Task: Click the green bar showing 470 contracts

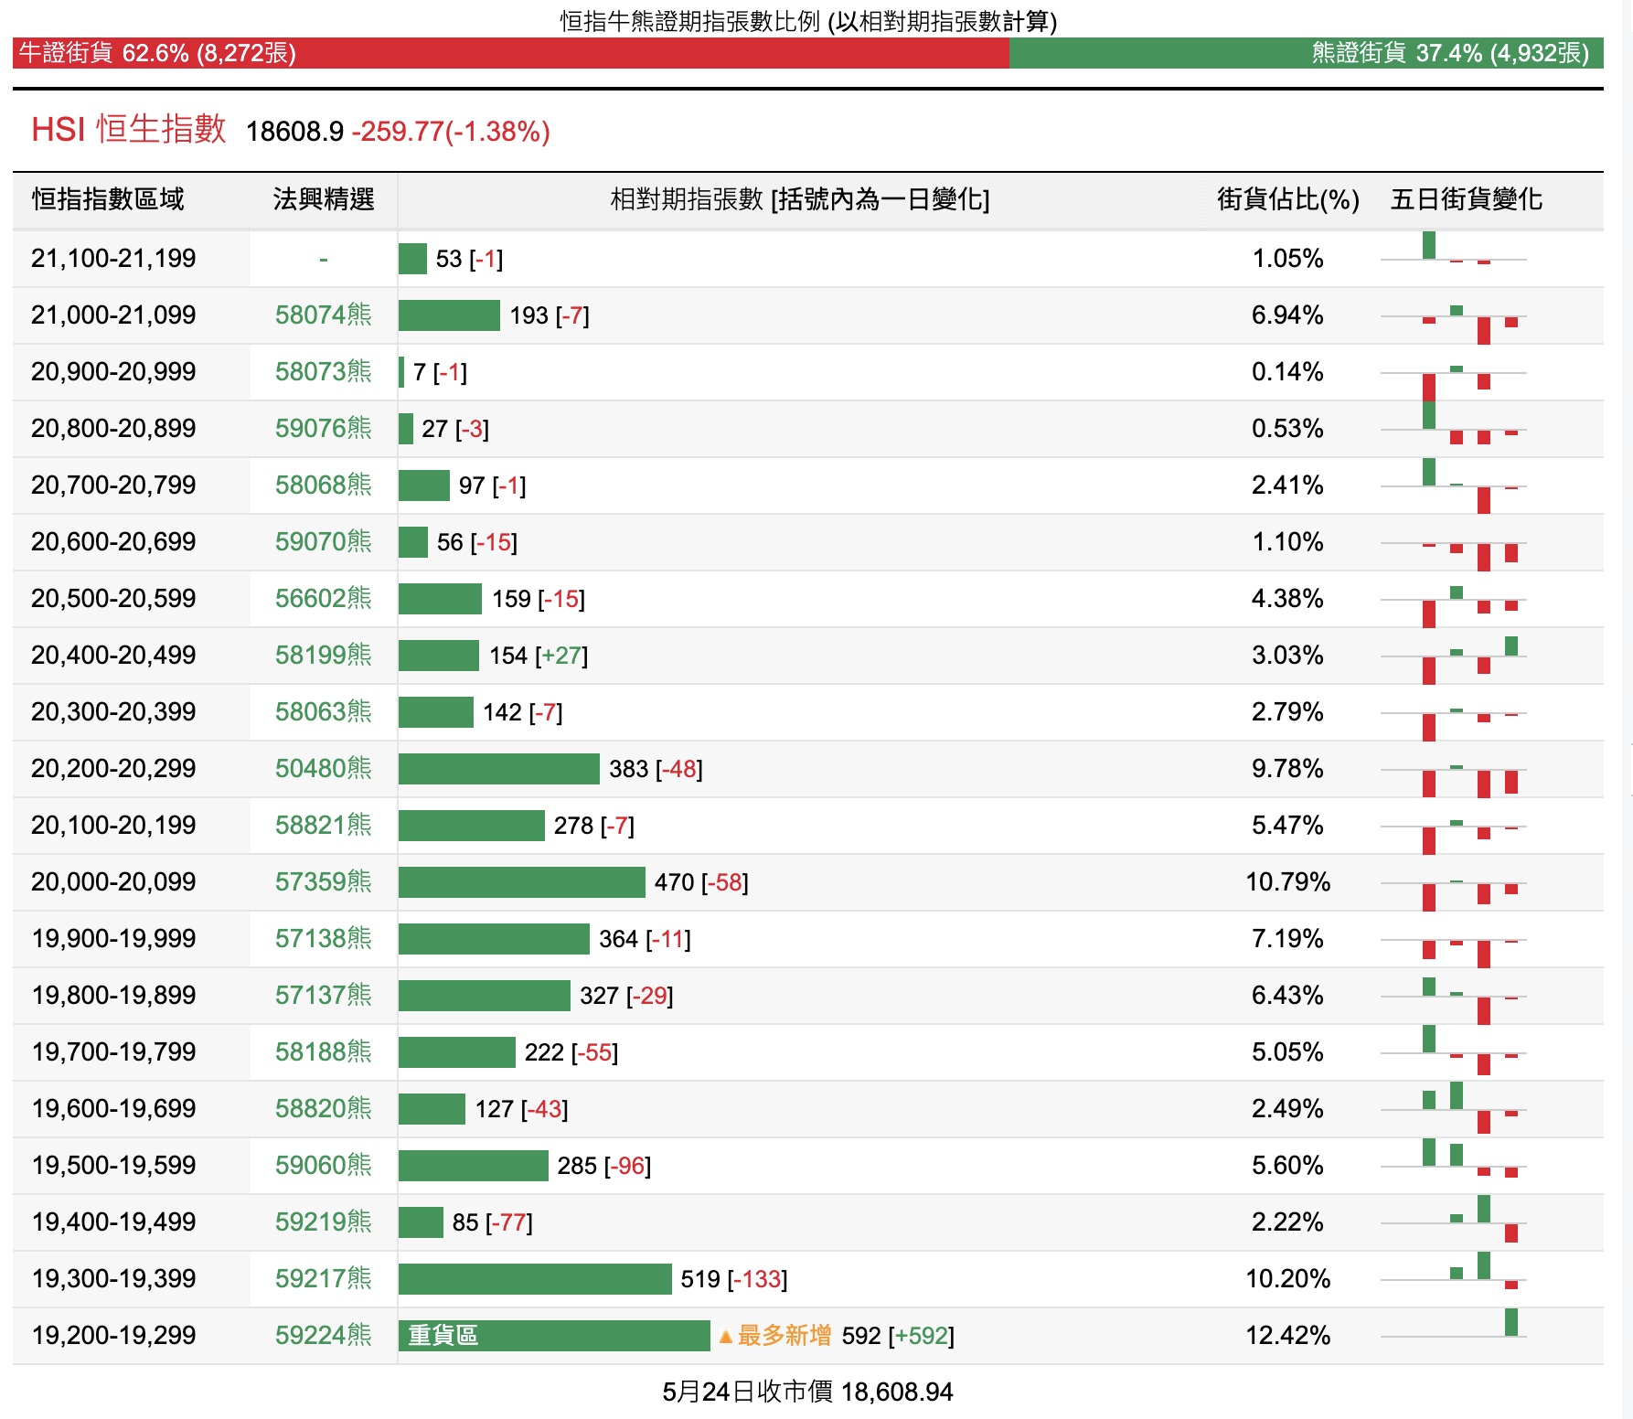Action: coord(521,882)
